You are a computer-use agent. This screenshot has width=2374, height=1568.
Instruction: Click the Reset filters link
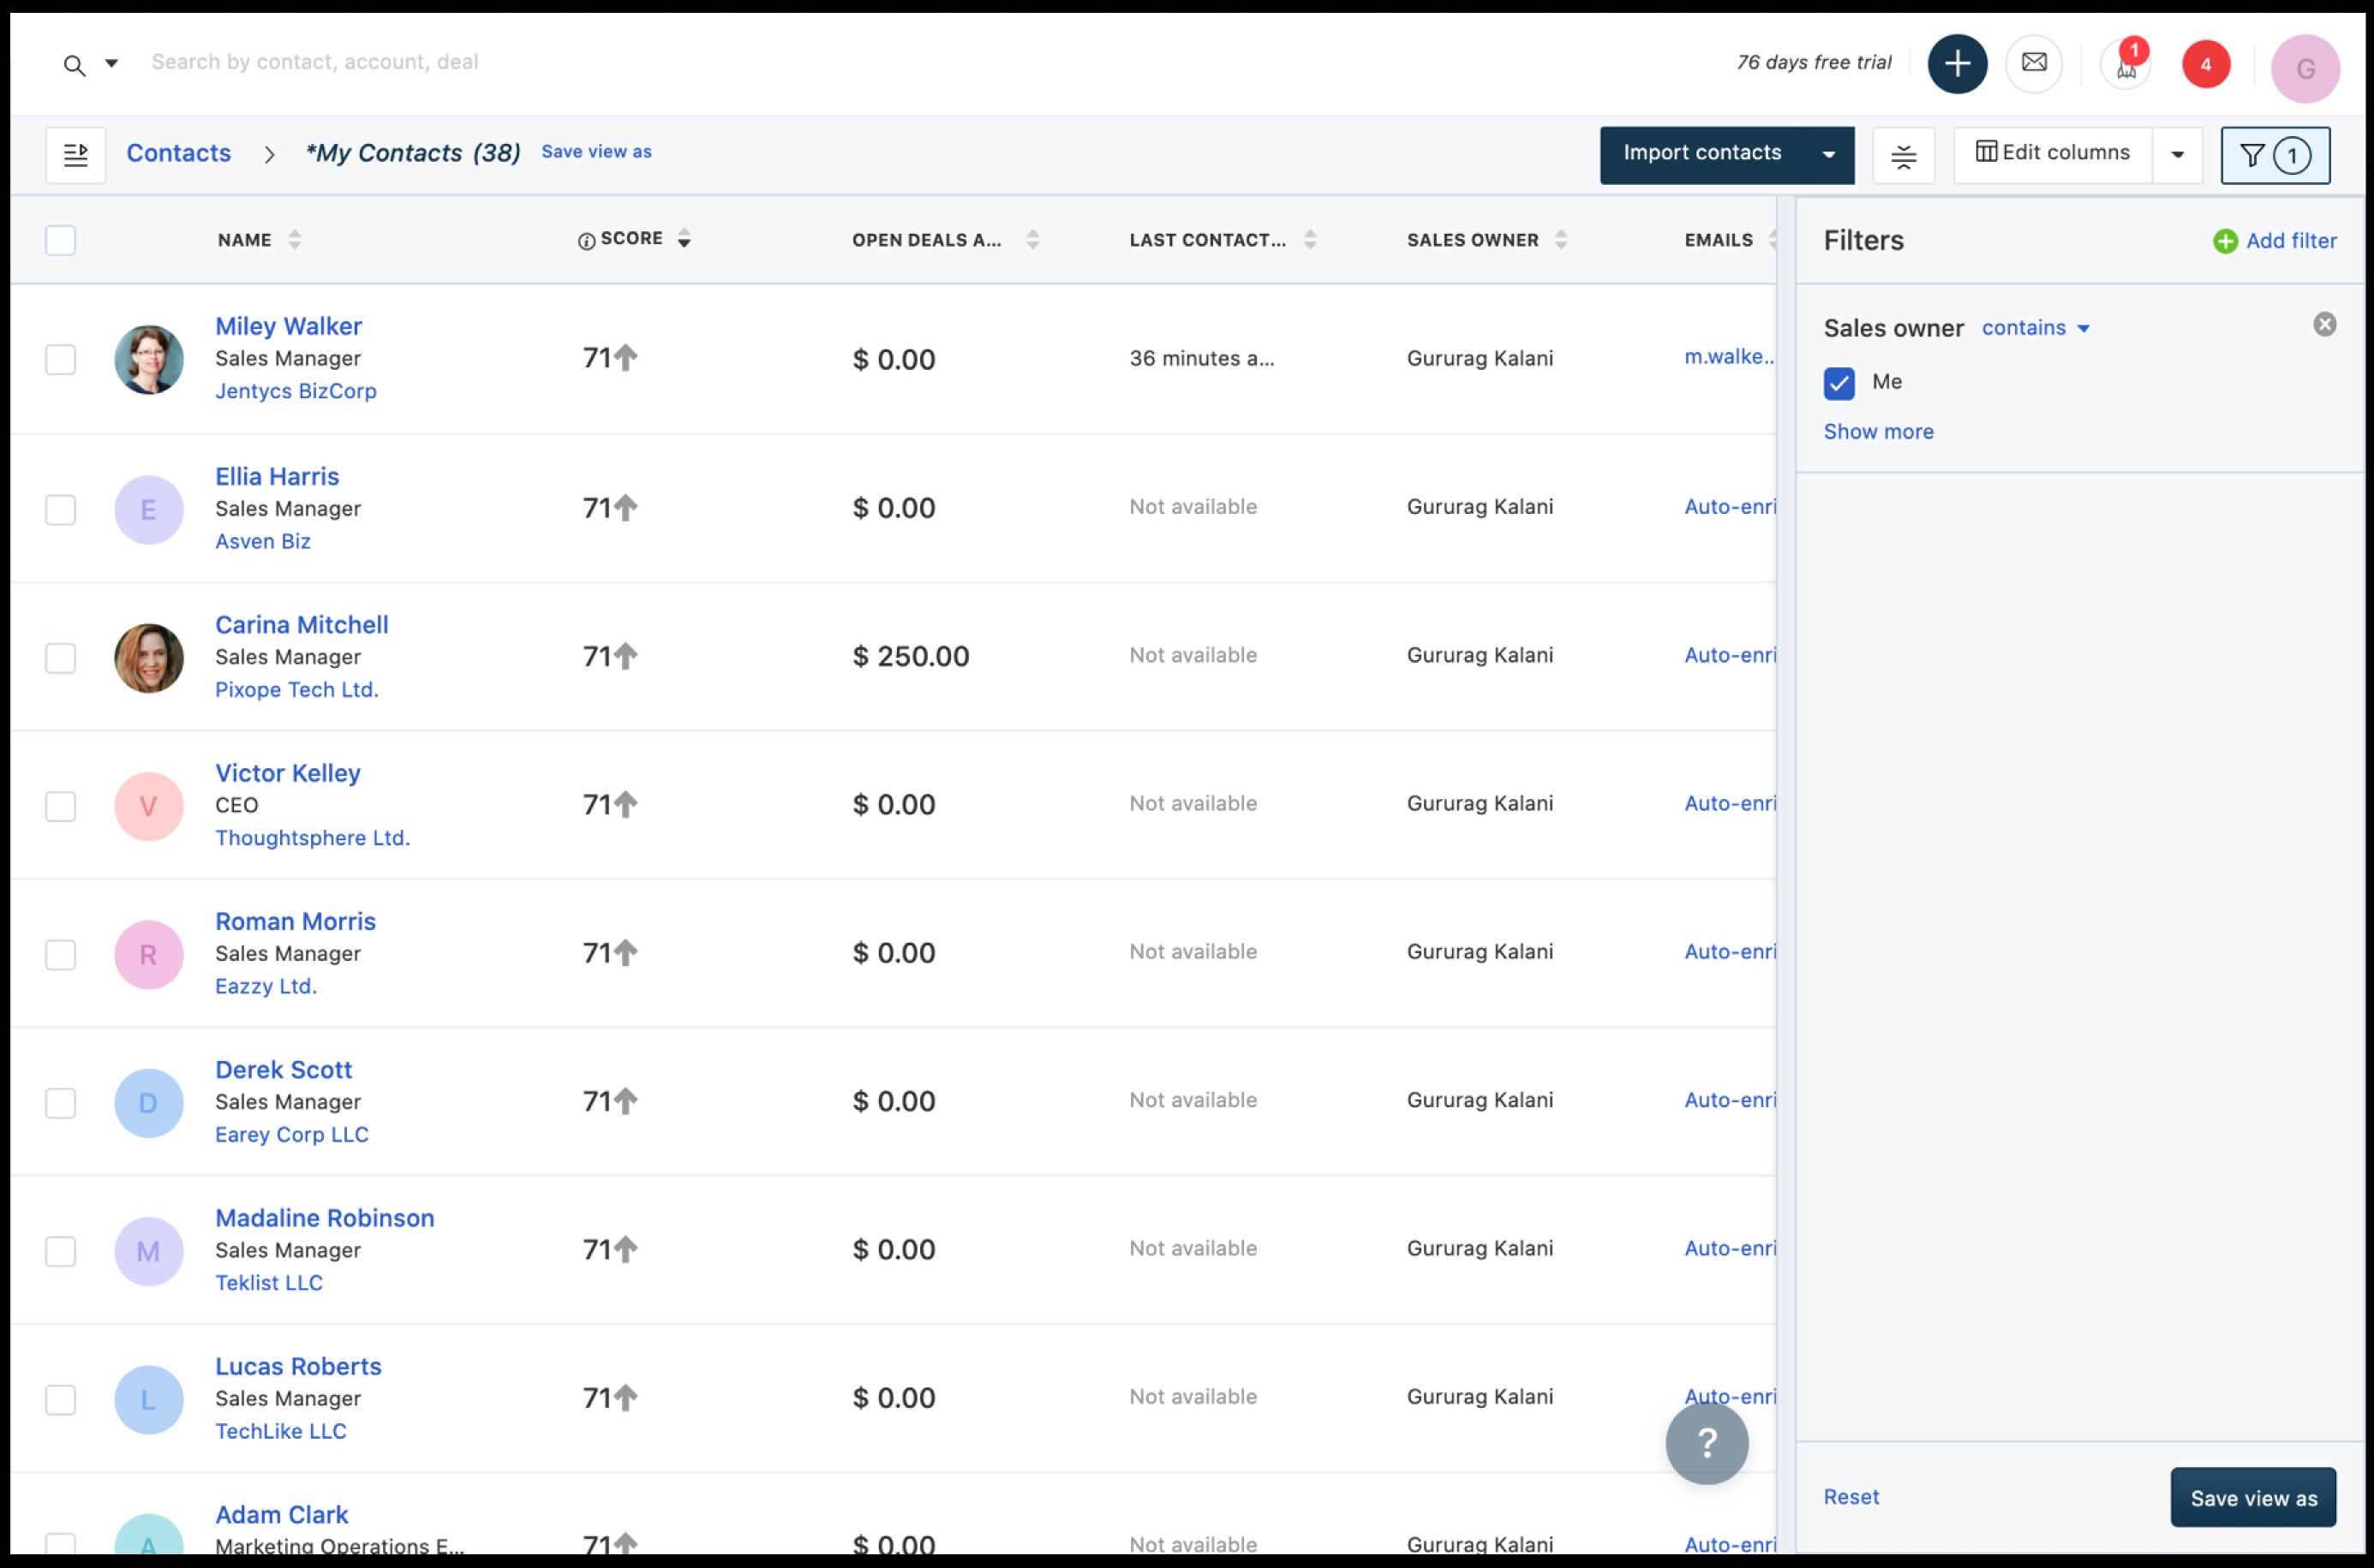tap(1850, 1496)
